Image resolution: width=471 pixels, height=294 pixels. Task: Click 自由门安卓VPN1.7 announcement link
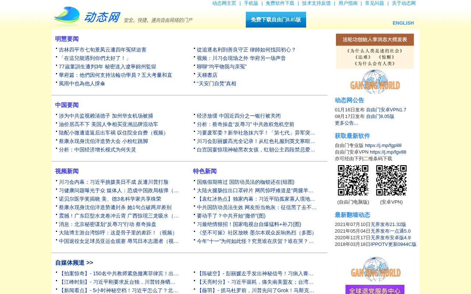click(386, 110)
